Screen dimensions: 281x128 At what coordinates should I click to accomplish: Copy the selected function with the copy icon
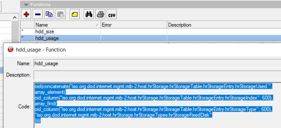click(x=49, y=14)
